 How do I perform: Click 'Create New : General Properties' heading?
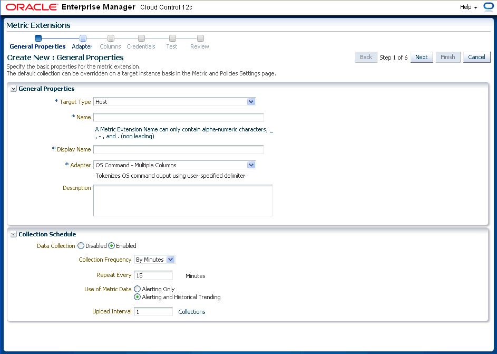click(65, 58)
